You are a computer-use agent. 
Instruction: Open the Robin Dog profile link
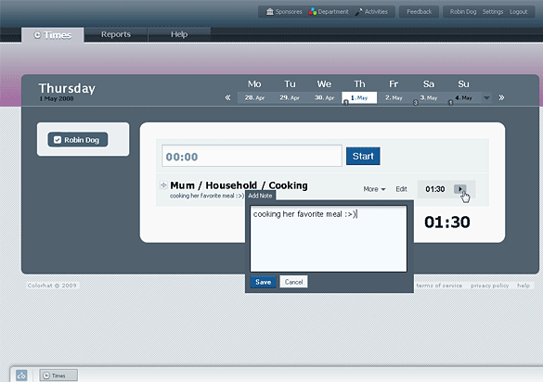[x=463, y=12]
